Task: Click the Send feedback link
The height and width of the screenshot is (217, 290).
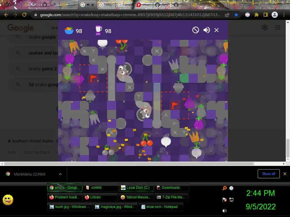Action: [x=37, y=152]
